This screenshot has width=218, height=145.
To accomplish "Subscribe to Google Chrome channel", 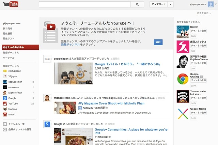I will coord(198,80).
